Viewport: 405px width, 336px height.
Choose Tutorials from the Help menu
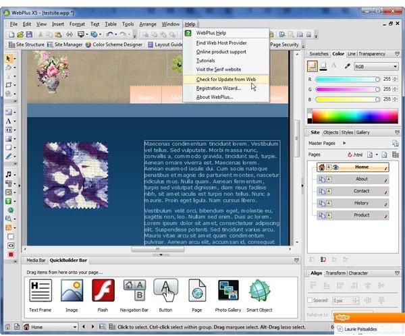coord(206,61)
